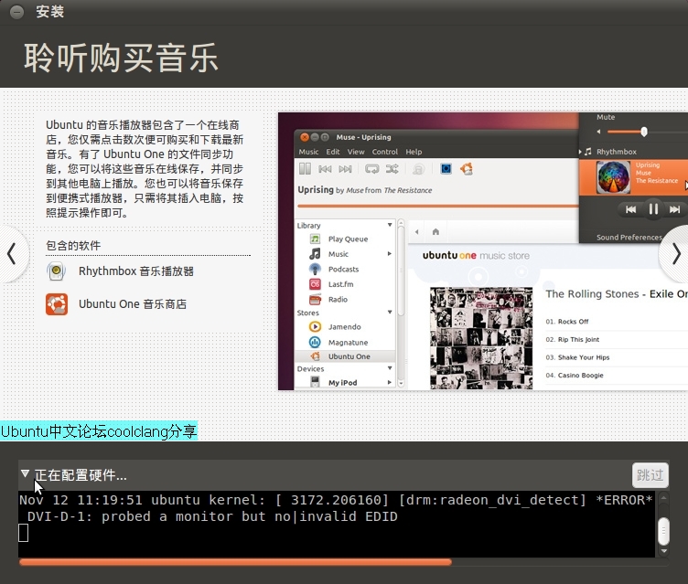Open Sound Preferences in the sound menu
Image resolution: width=688 pixels, height=584 pixels.
coord(629,238)
